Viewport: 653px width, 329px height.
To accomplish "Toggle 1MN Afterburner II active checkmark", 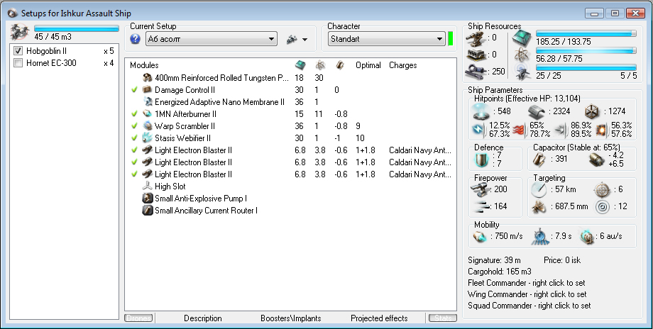I will [x=134, y=114].
